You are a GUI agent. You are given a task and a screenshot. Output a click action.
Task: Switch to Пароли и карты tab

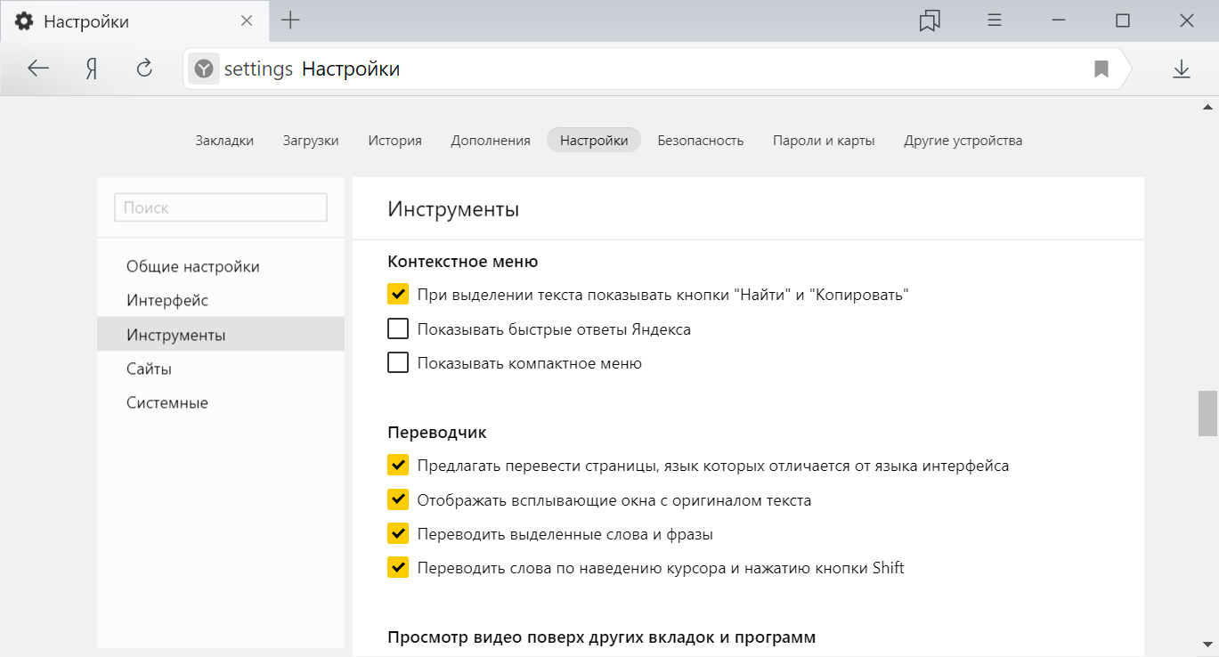tap(824, 140)
